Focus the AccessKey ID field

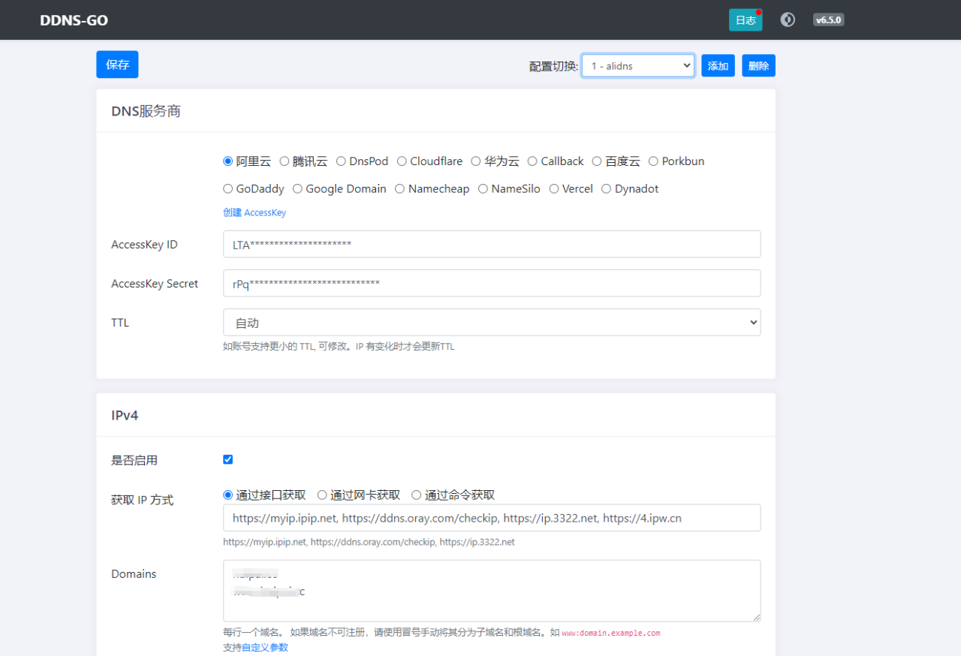coord(492,244)
